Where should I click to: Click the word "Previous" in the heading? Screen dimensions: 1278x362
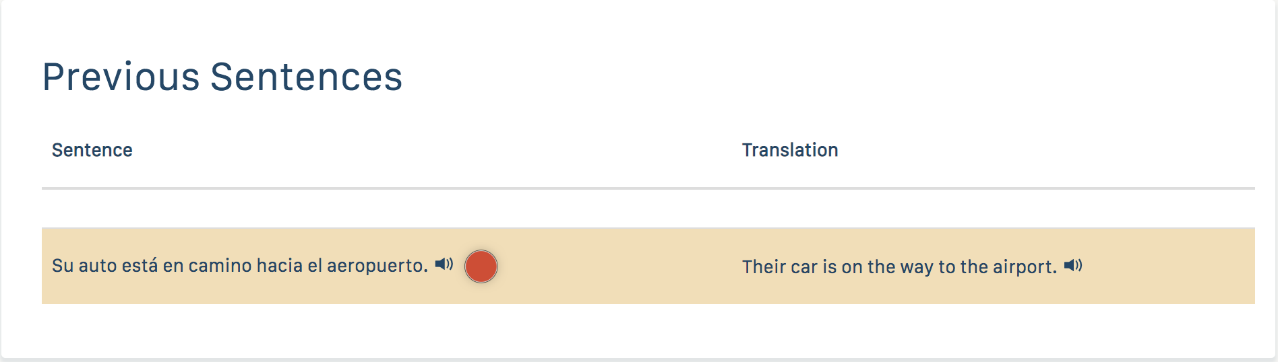pyautogui.click(x=121, y=77)
